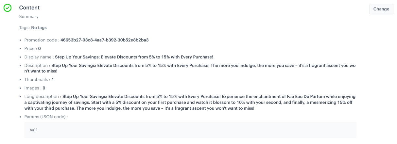Click the 'Description' field label
This screenshot has height=144, width=397.
(x=36, y=65)
